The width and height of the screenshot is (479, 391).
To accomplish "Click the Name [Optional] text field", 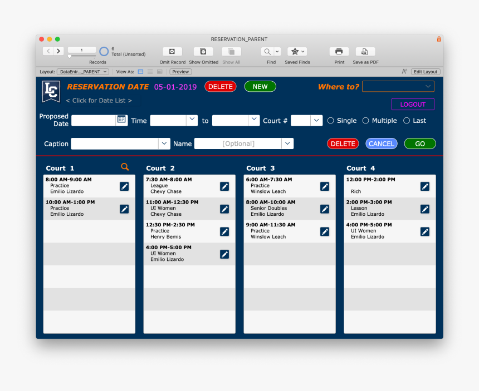I will click(x=238, y=143).
